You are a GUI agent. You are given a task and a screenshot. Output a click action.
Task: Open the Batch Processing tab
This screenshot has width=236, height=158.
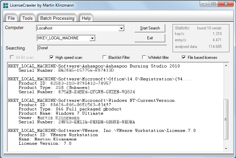(57, 18)
